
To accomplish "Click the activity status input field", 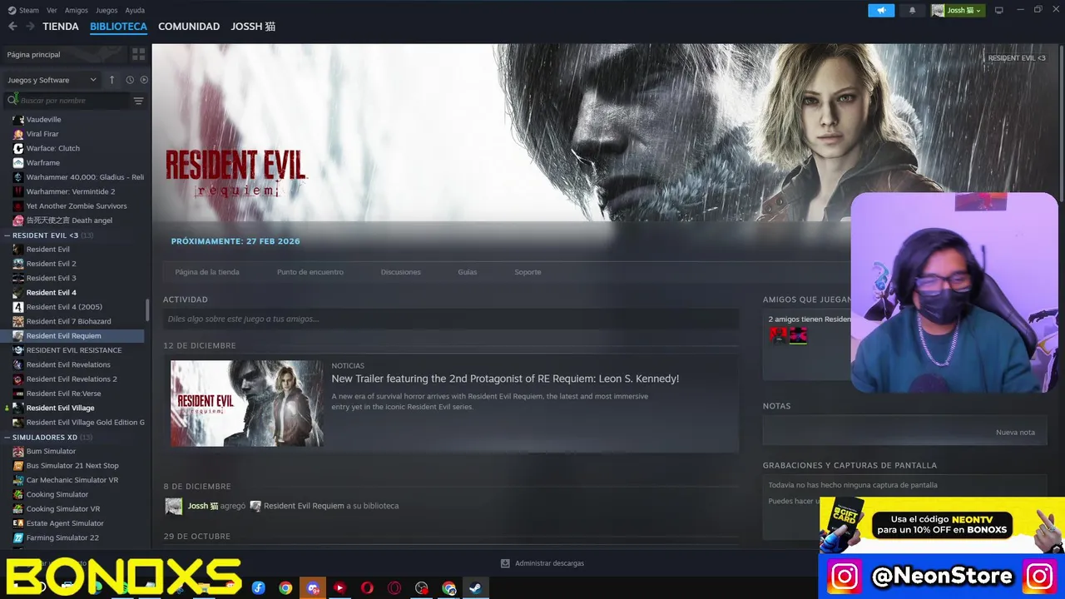I will pos(451,319).
